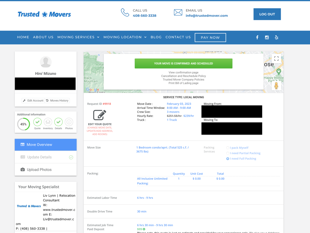Click Your Move Is Confirmed and Scheduled
Viewport: 310px width, 233px height.
click(x=183, y=63)
